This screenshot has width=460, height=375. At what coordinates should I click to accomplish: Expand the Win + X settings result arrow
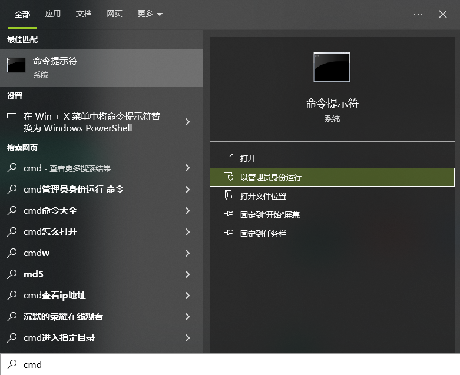coord(188,122)
